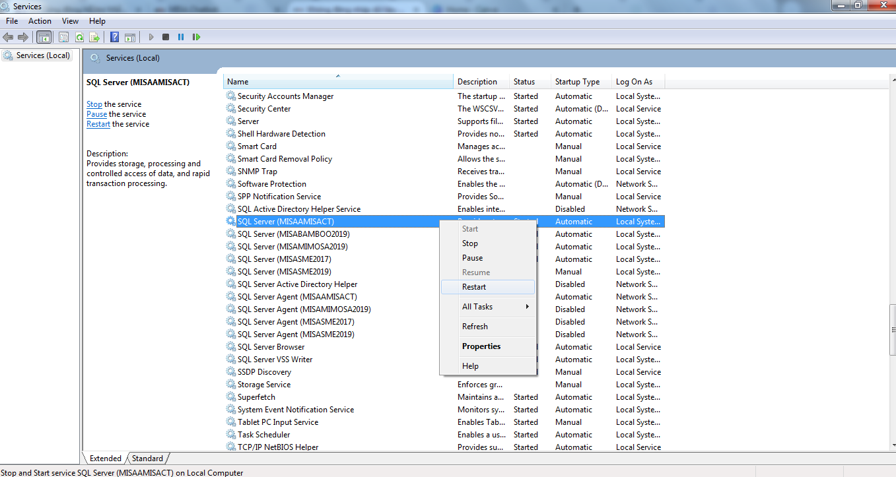Image resolution: width=896 pixels, height=477 pixels.
Task: Select SQL Server Agent (MISAAMISACT) service
Action: click(444, 297)
